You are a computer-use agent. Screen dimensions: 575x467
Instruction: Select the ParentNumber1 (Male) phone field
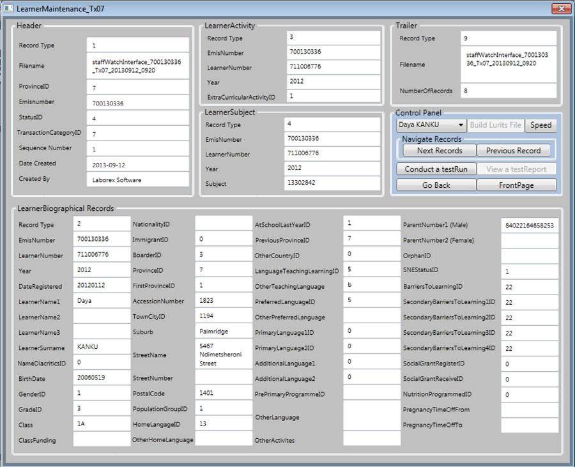pos(530,224)
